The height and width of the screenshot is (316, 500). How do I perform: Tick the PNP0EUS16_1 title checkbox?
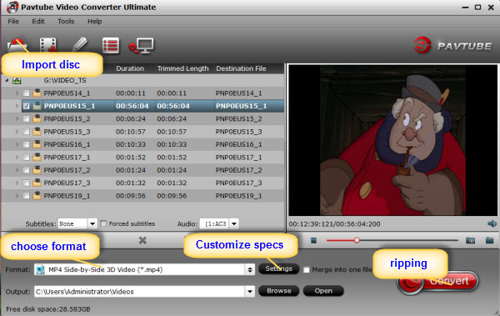[27, 144]
